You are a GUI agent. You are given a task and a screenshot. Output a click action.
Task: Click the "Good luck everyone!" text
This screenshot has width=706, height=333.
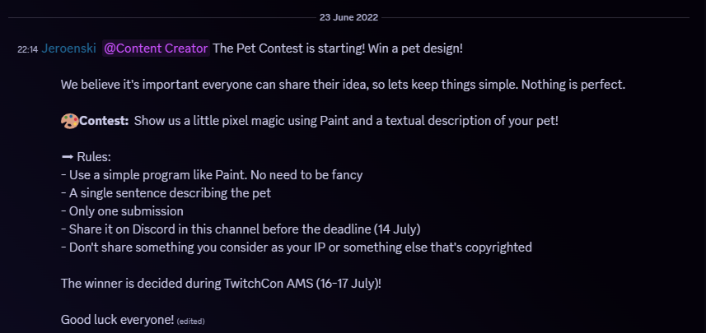[x=117, y=319]
